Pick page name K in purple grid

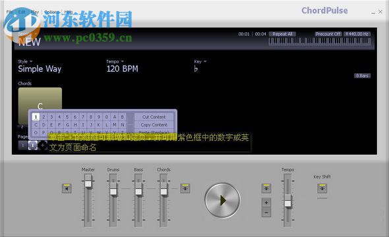coord(99,125)
